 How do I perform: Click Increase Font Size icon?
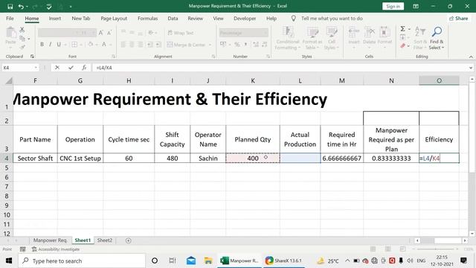pos(101,33)
